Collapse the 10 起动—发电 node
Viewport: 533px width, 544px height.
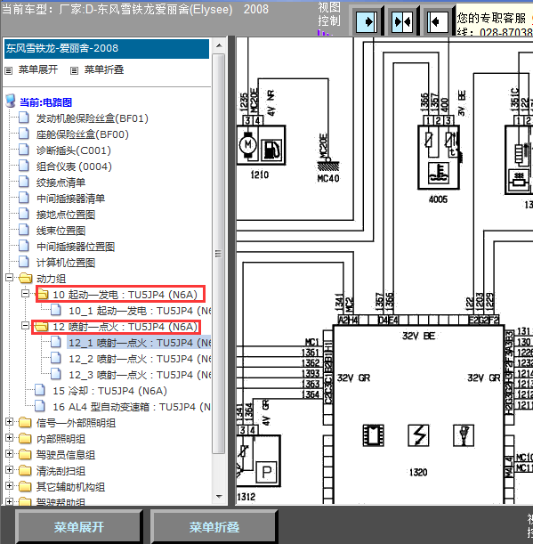[x=25, y=294]
